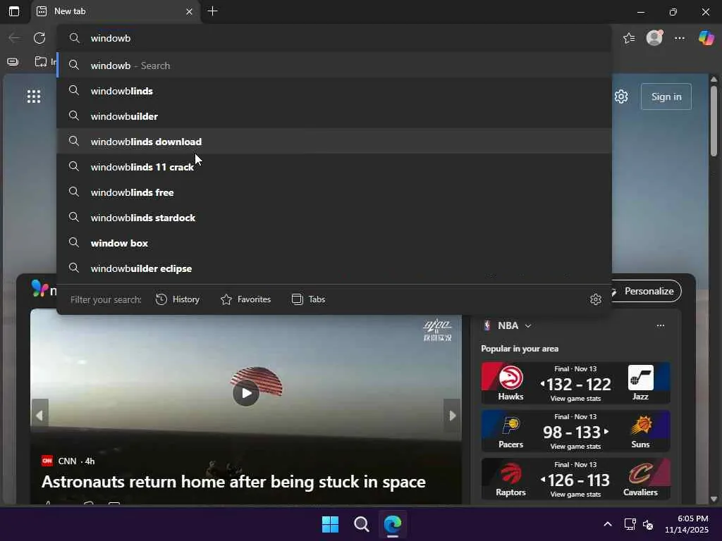The image size is (722, 541).
Task: Expand the NBA league dropdown
Action: click(527, 325)
